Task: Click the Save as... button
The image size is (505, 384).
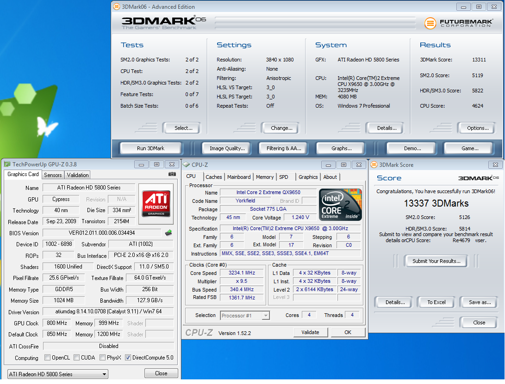Action: coord(480,302)
